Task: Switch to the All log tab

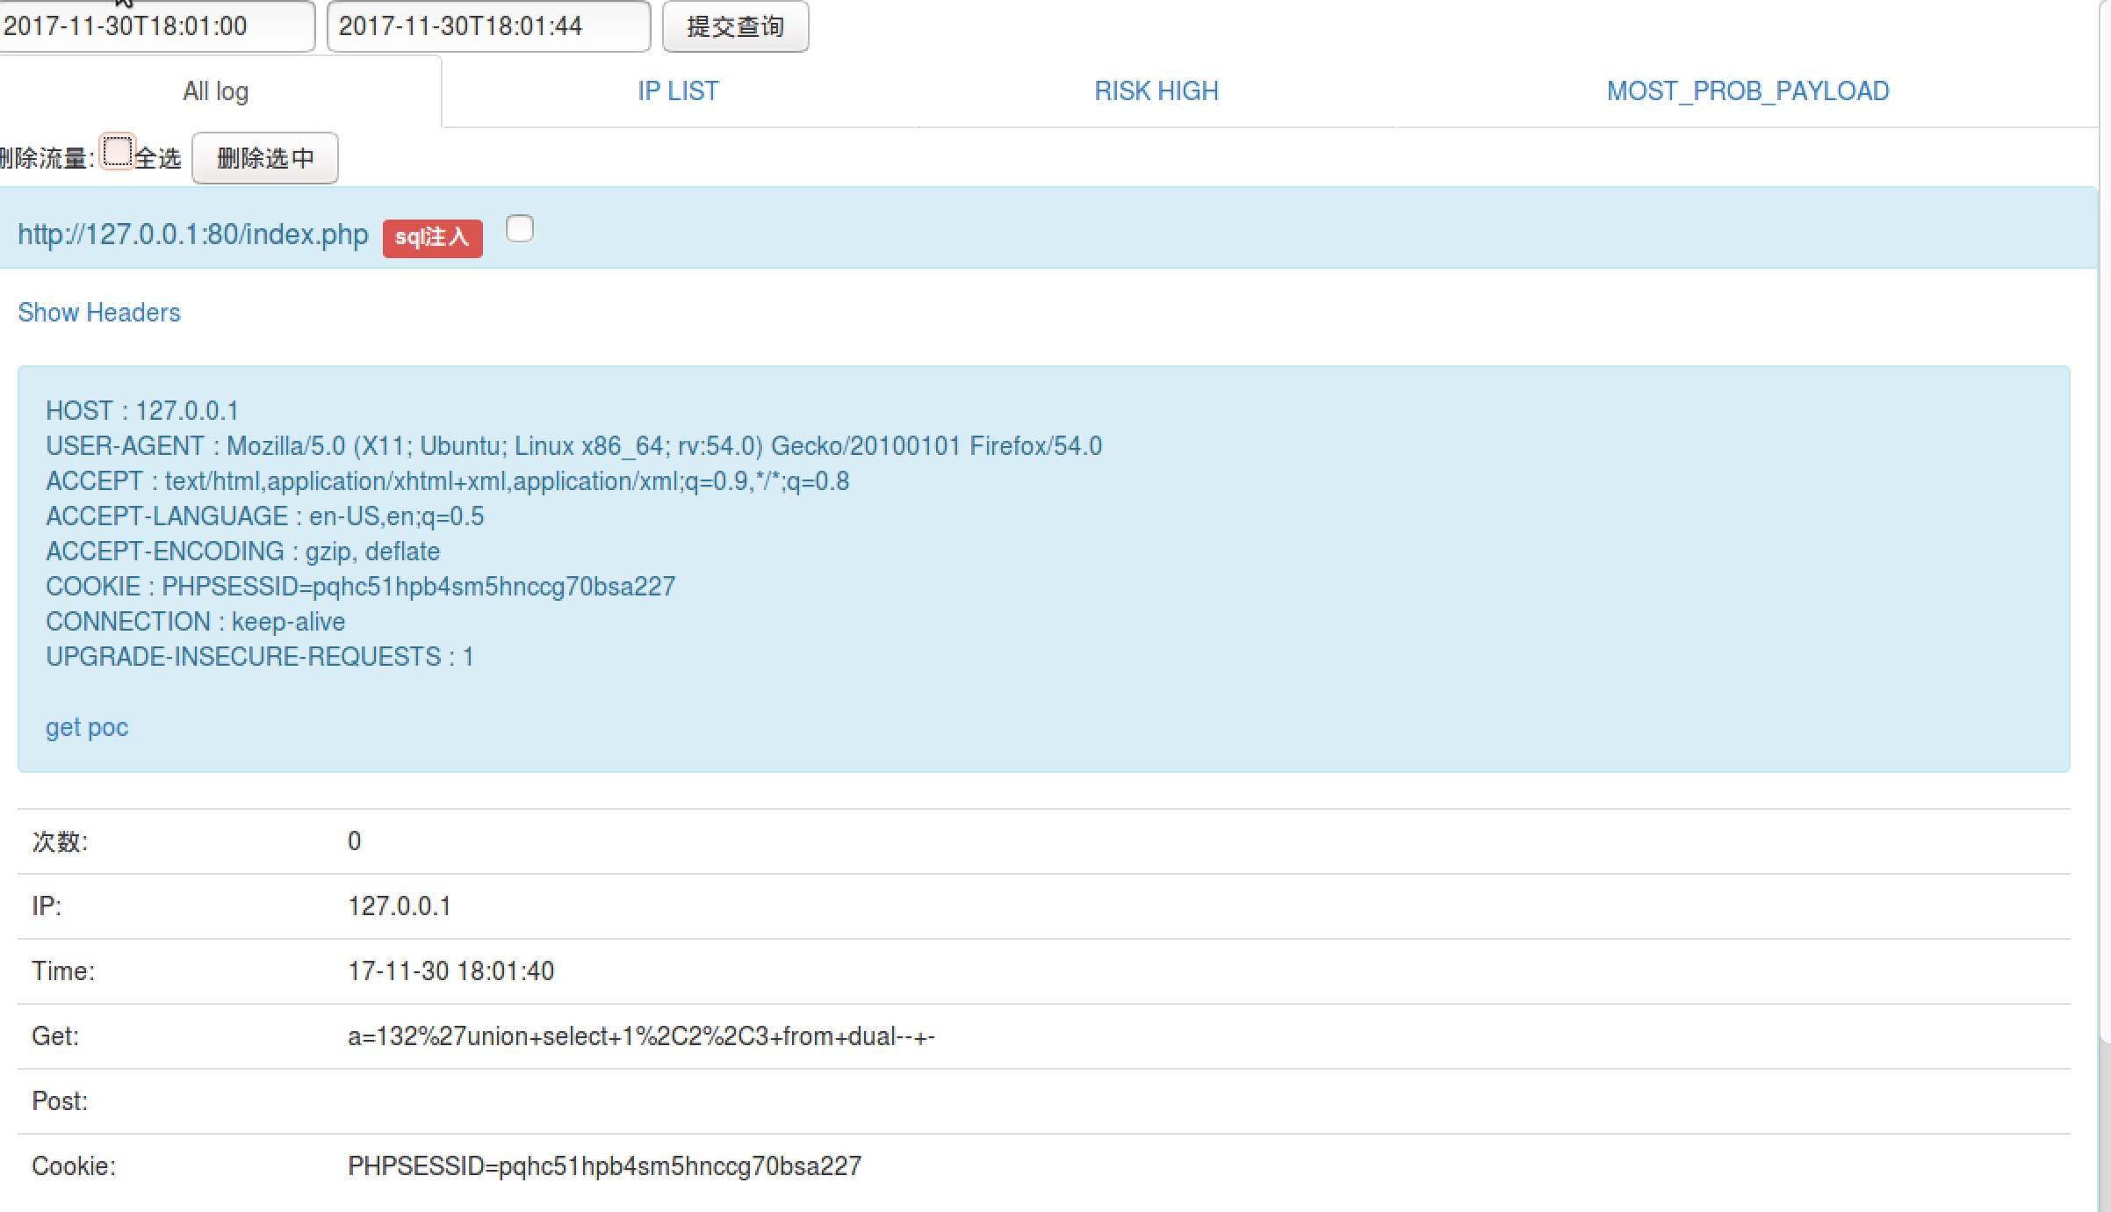Action: 216,91
